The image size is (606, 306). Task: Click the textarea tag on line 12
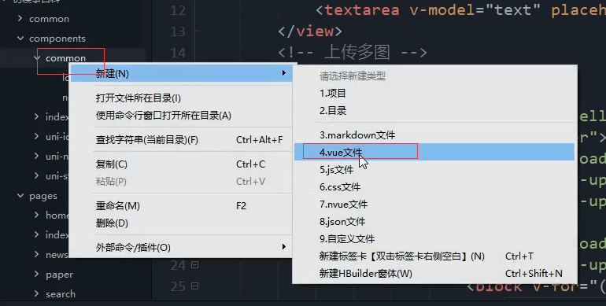click(x=362, y=10)
